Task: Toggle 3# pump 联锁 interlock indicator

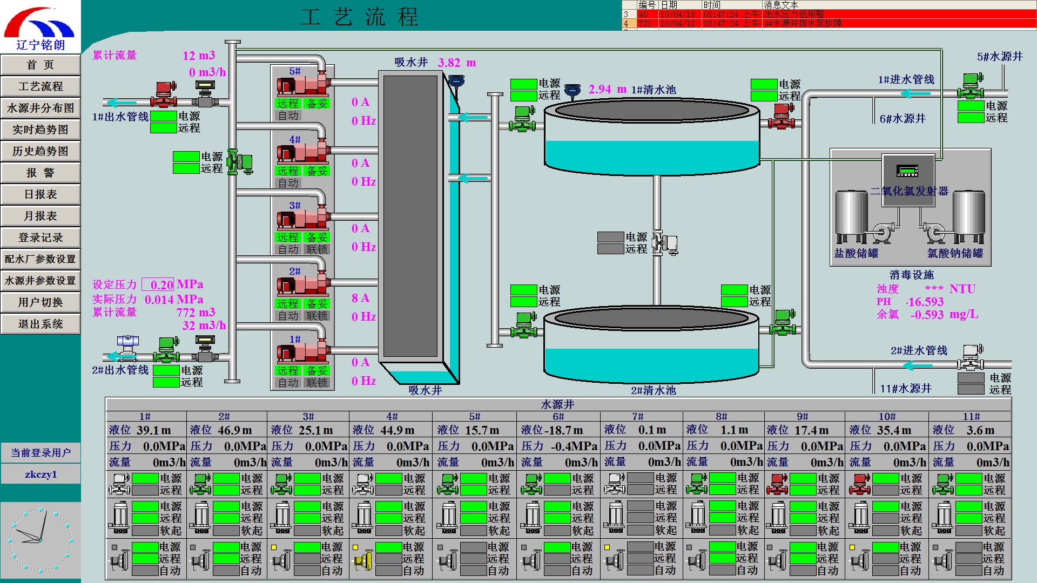Action: pyautogui.click(x=317, y=249)
